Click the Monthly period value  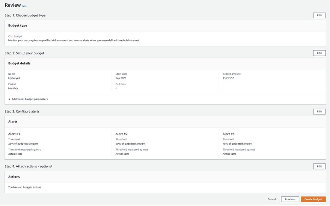click(x=13, y=88)
